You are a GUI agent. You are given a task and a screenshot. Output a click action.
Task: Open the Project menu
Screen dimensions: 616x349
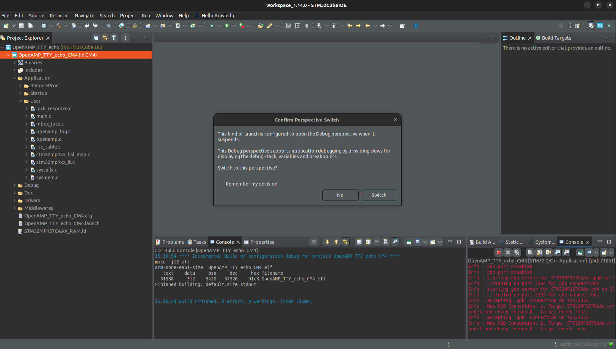[x=128, y=16]
